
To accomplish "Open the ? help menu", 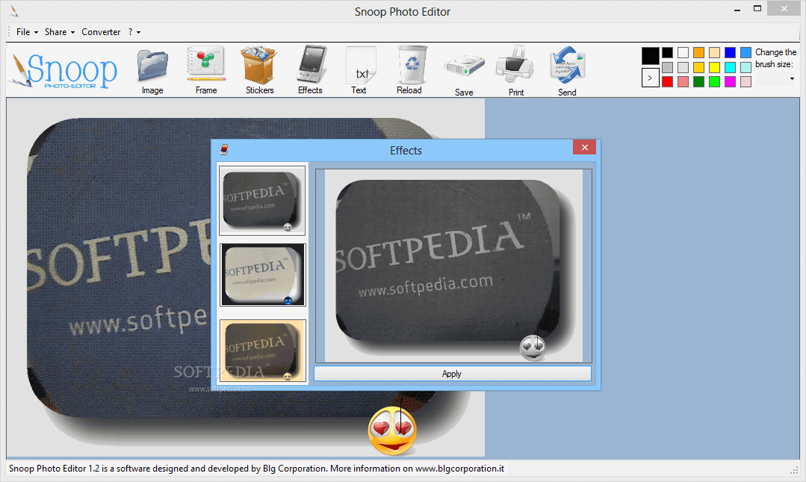I will (x=134, y=32).
